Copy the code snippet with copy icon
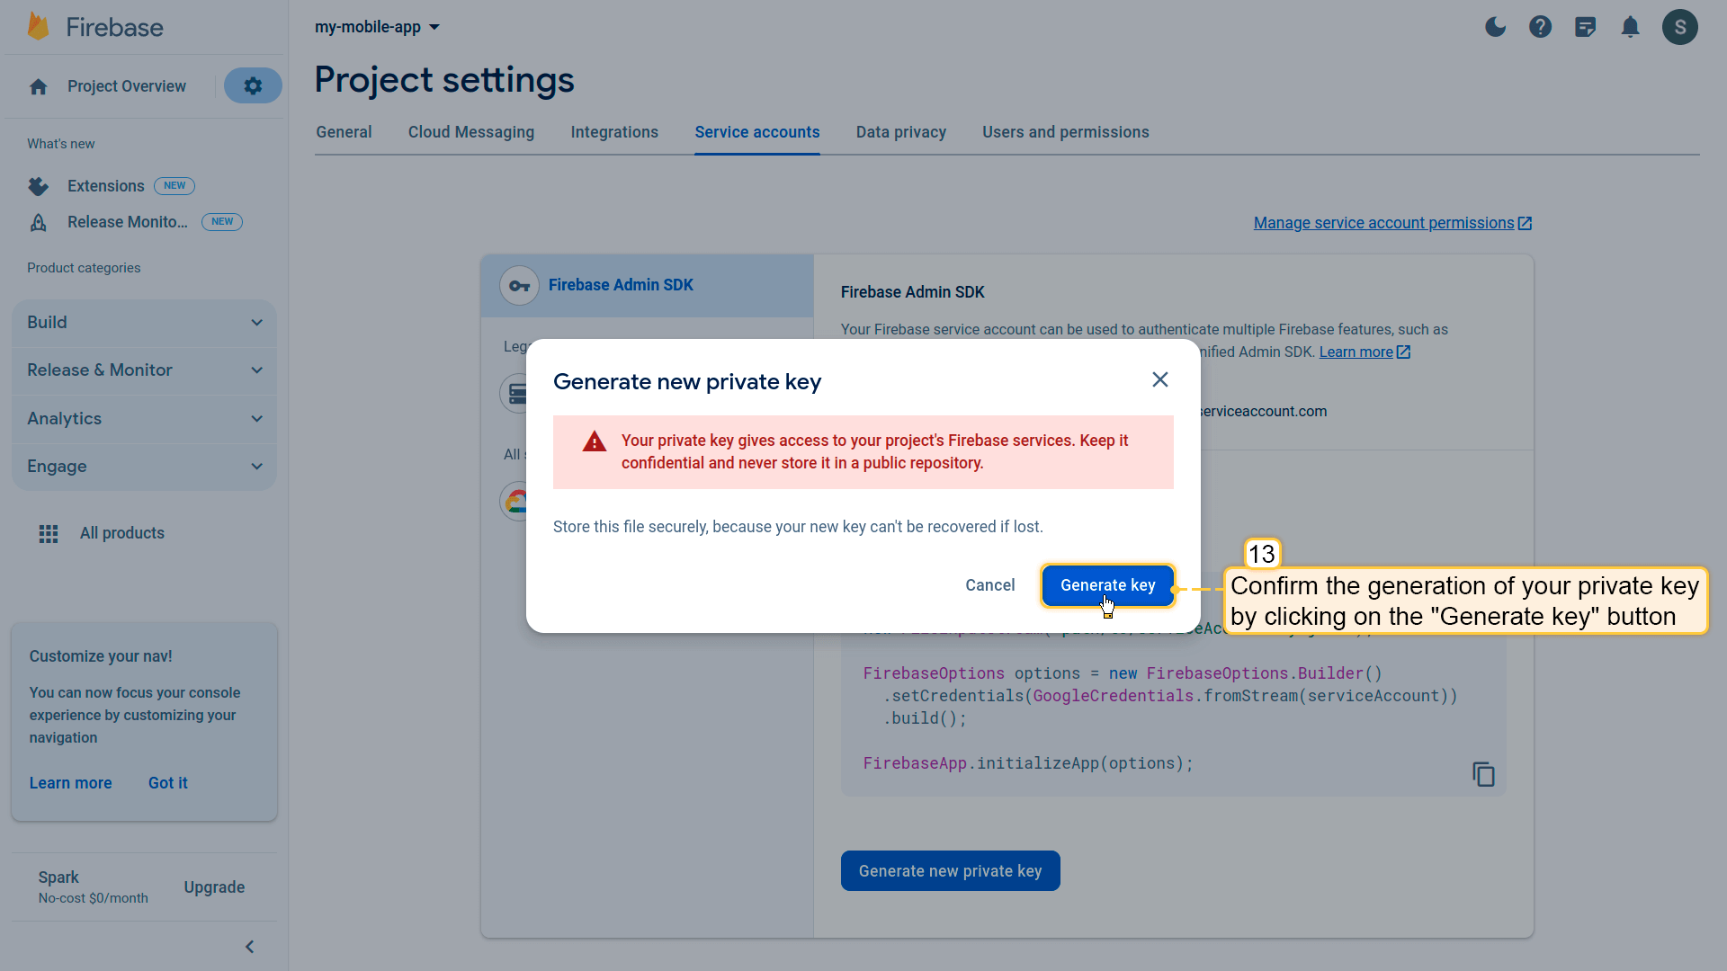Image resolution: width=1727 pixels, height=971 pixels. 1483,774
